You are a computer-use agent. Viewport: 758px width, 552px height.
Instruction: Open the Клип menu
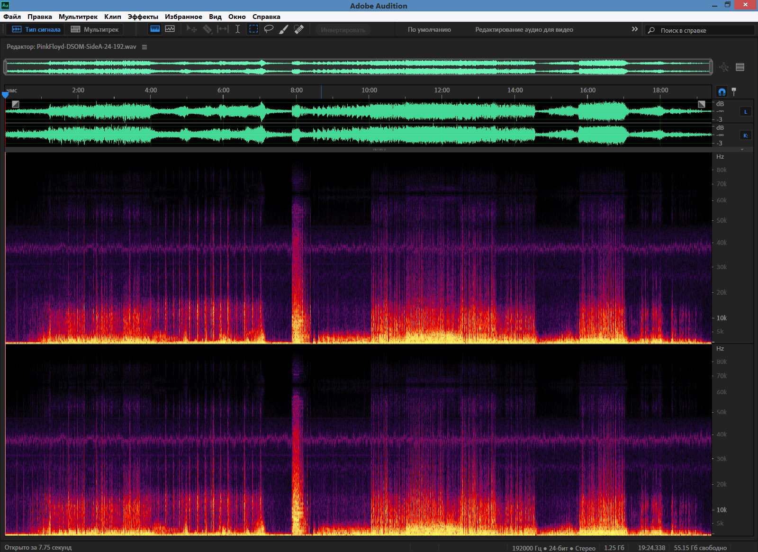tap(112, 17)
